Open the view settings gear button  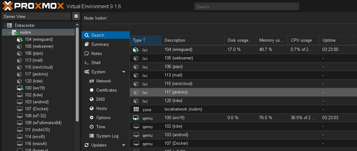pyautogui.click(x=76, y=16)
